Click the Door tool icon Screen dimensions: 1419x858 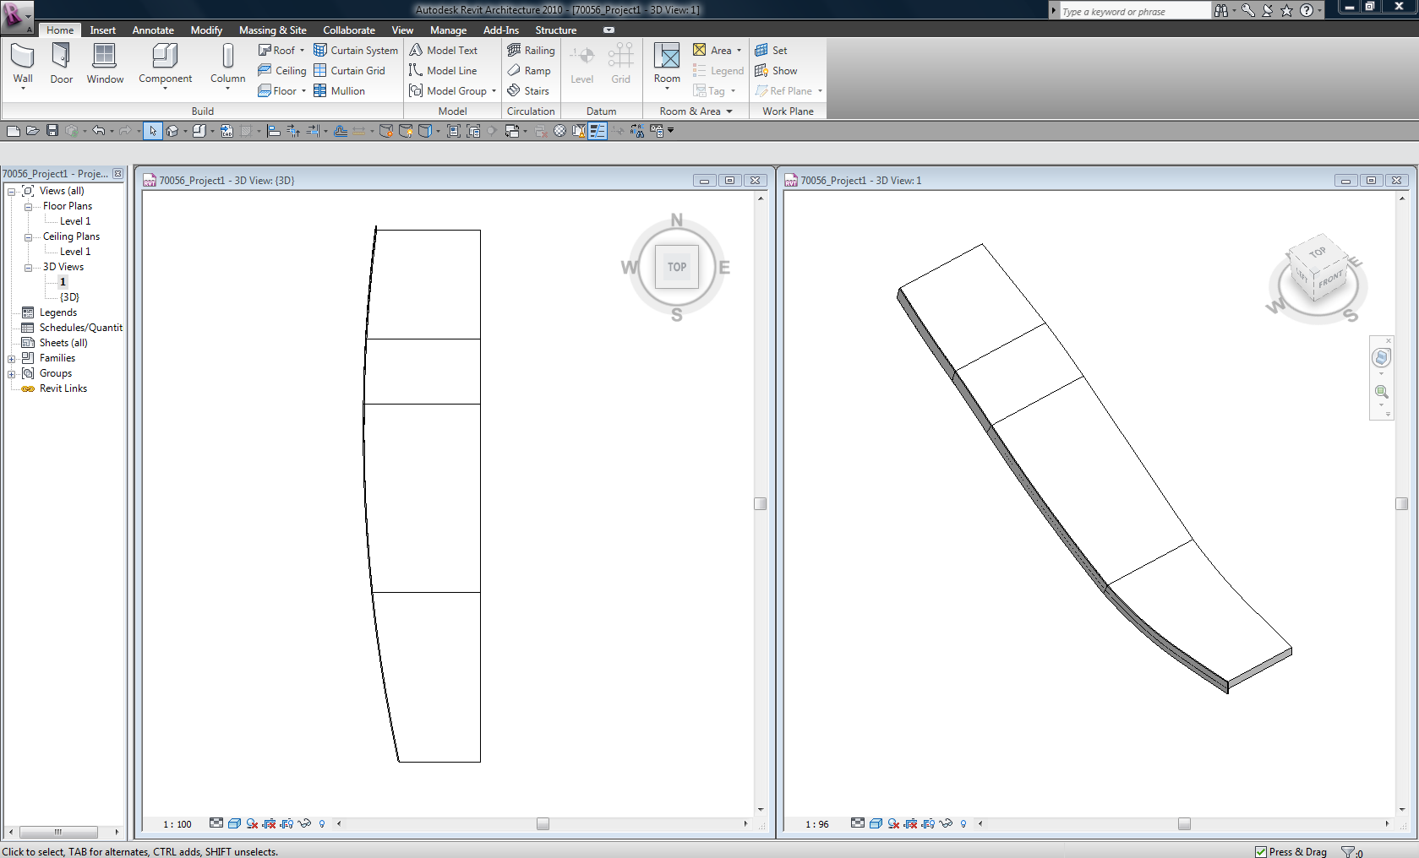[61, 57]
